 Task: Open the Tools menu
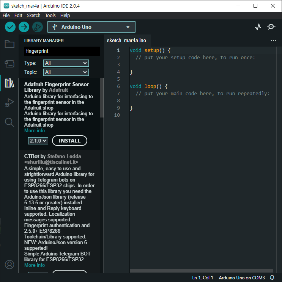[50, 16]
